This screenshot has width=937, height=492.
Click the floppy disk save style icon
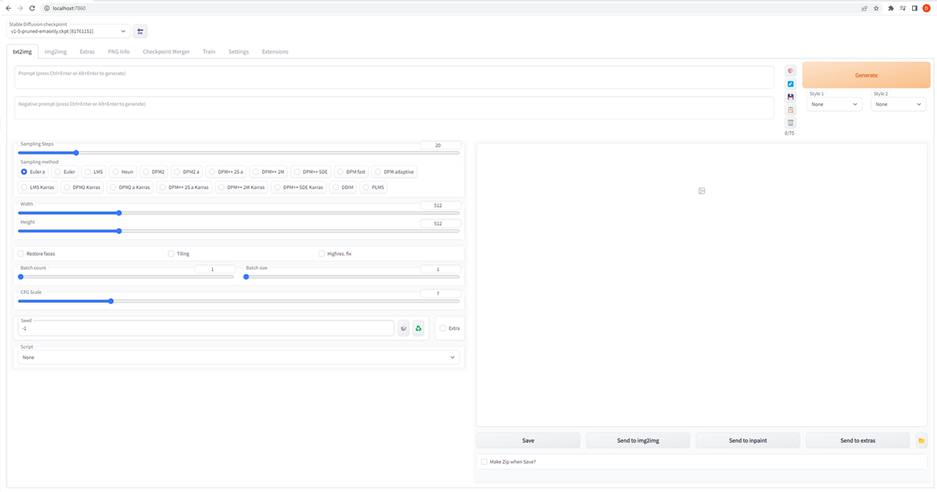[791, 96]
